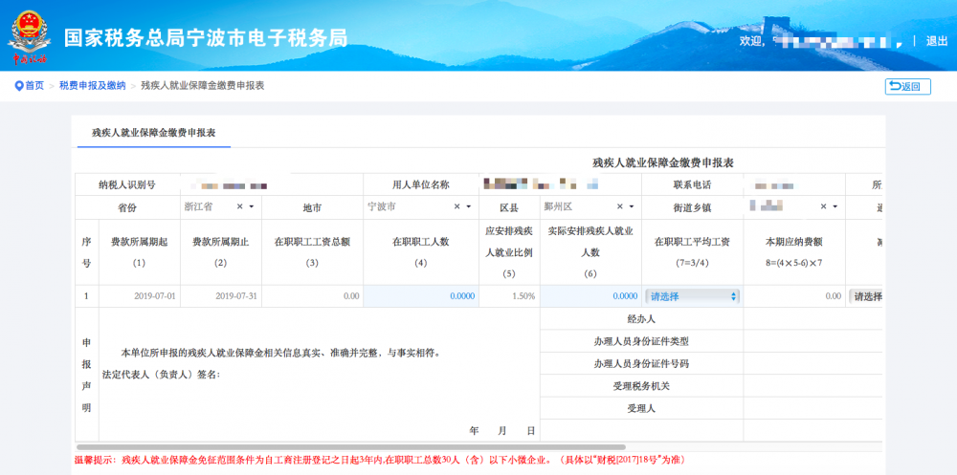Screen dimensions: 957x475
Task: Click the 经办人 row label
Action: click(x=641, y=319)
